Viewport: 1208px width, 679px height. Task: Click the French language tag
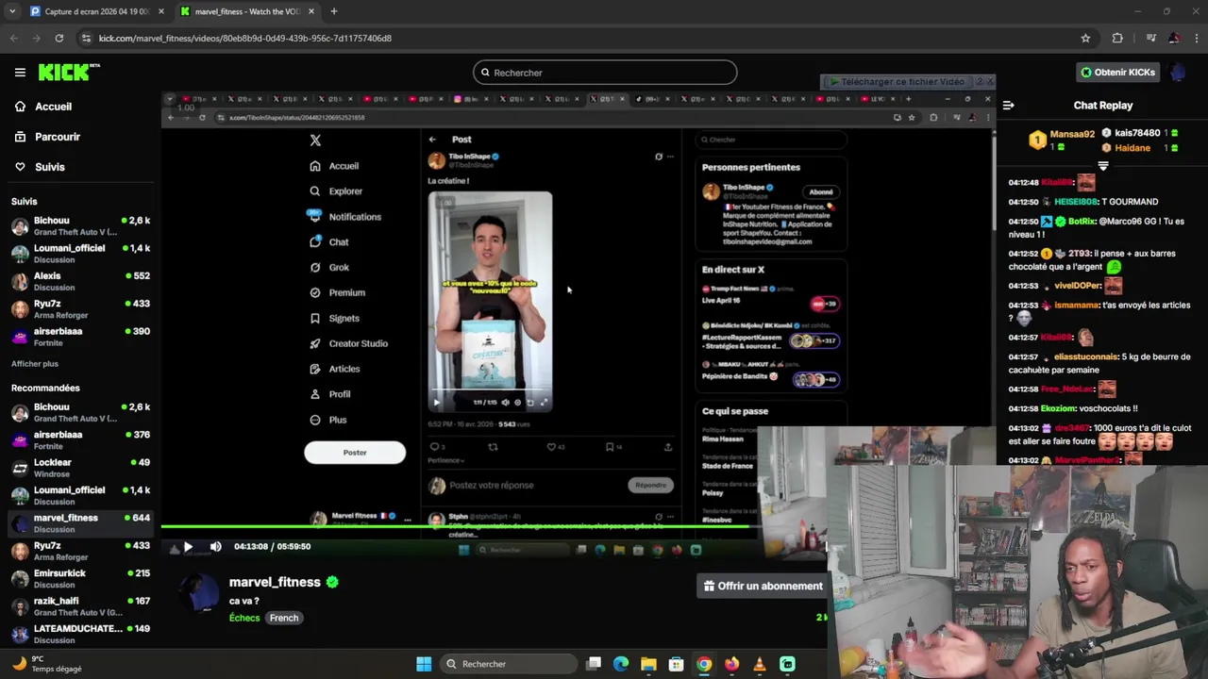(x=284, y=618)
